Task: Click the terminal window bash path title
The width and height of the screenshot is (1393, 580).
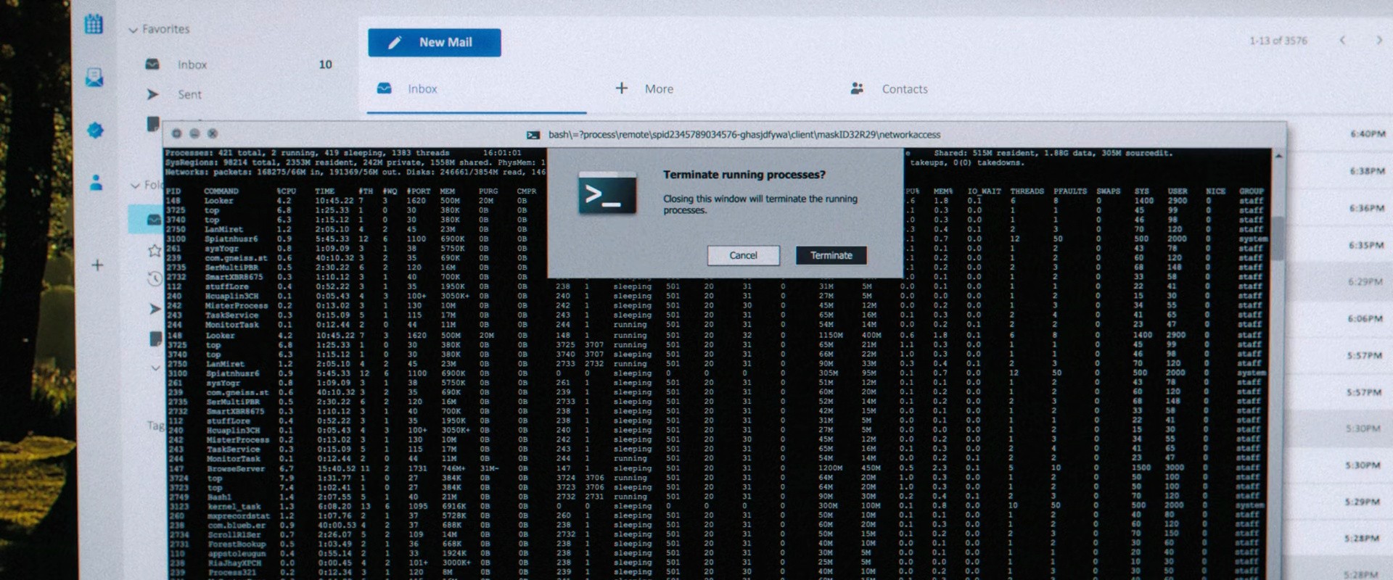Action: [x=744, y=135]
